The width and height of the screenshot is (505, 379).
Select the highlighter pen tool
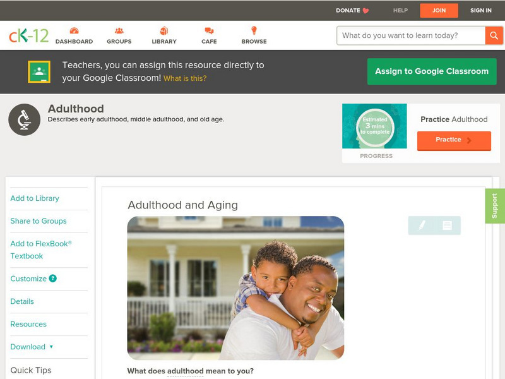click(422, 226)
